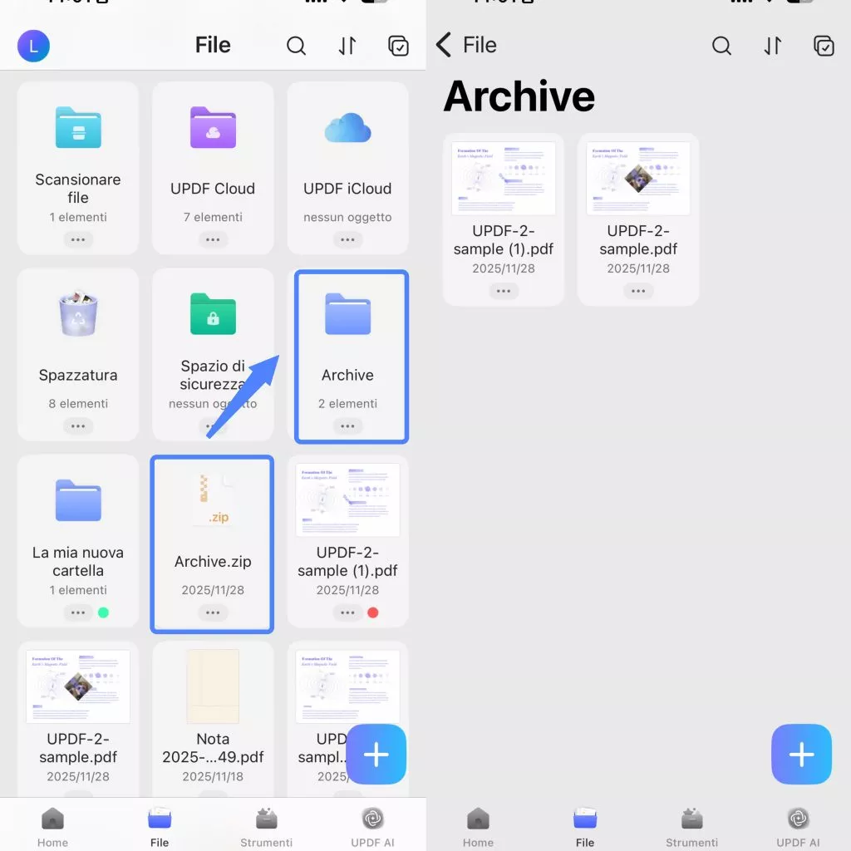This screenshot has height=851, width=851.
Task: Select Strumenti in the bottom navigation
Action: point(266,823)
